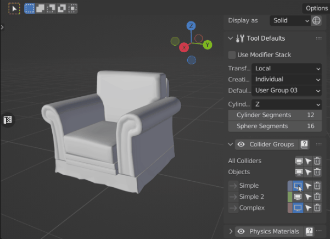Toggle display for Objects row

pyautogui.click(x=299, y=172)
